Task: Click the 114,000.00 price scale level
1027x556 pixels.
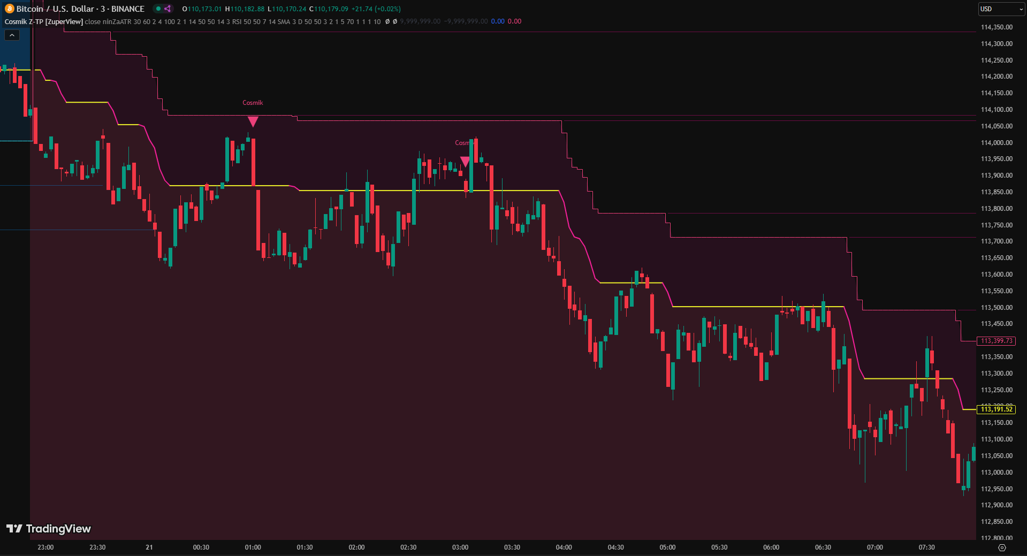Action: coord(996,143)
